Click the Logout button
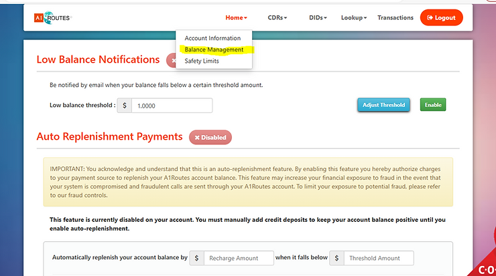The width and height of the screenshot is (496, 276). pos(441,17)
